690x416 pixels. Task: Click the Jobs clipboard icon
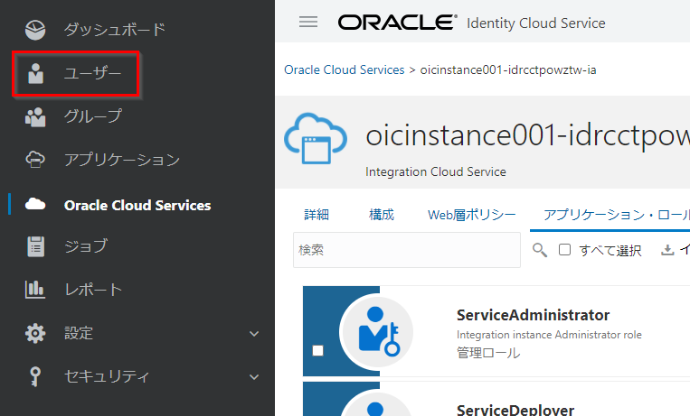pyautogui.click(x=35, y=245)
